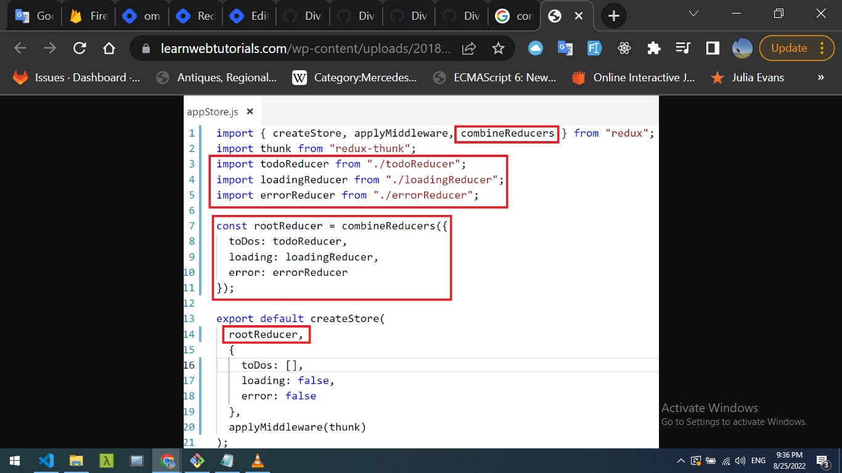The width and height of the screenshot is (842, 473).
Task: Click 'applyMiddleware(thunk)' on line 20
Action: click(x=297, y=427)
